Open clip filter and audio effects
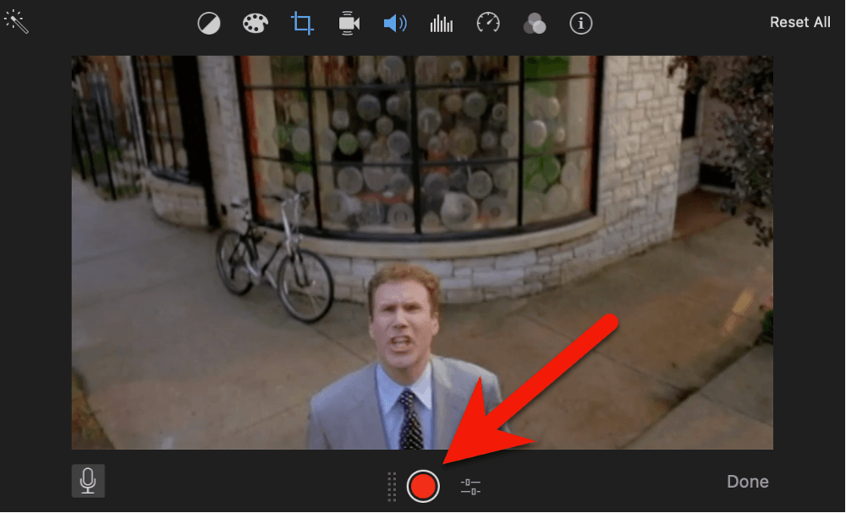 pos(535,24)
